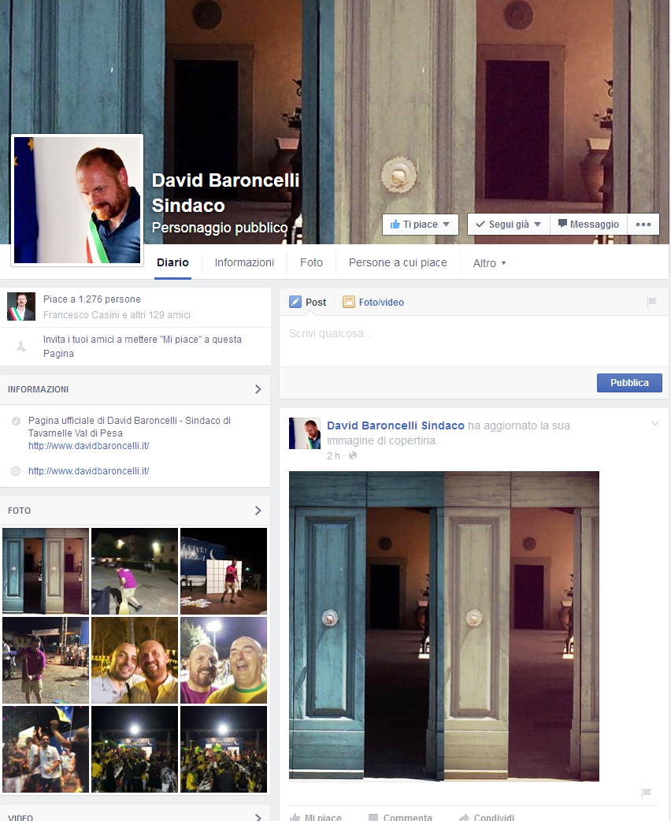The image size is (671, 821).
Task: Open the Francesco Casini e altri 129 amici link
Action: coord(117,314)
